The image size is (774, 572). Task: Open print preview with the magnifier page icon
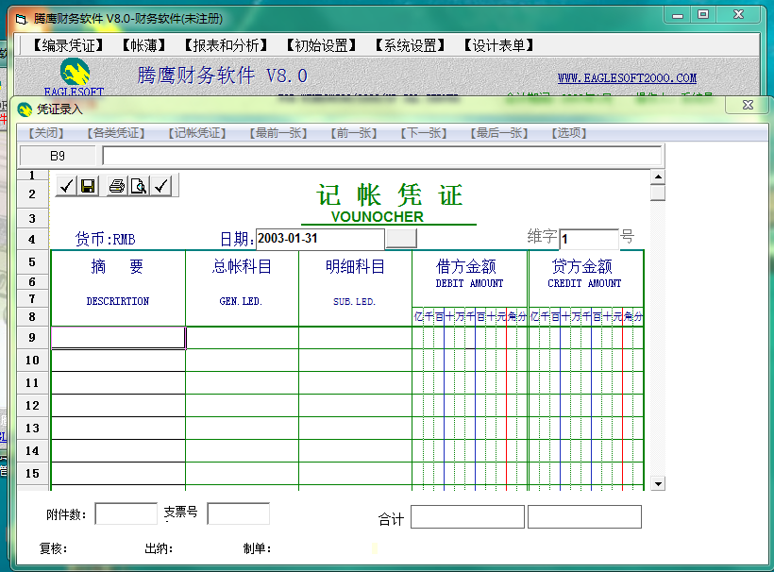[139, 186]
